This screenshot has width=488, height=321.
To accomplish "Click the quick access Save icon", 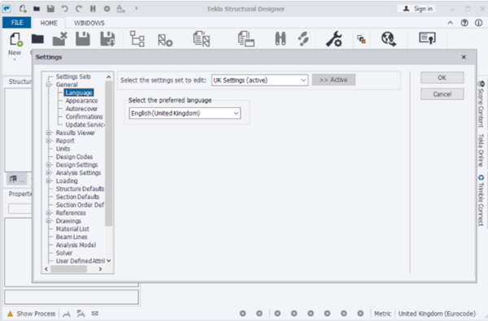I will [x=50, y=9].
